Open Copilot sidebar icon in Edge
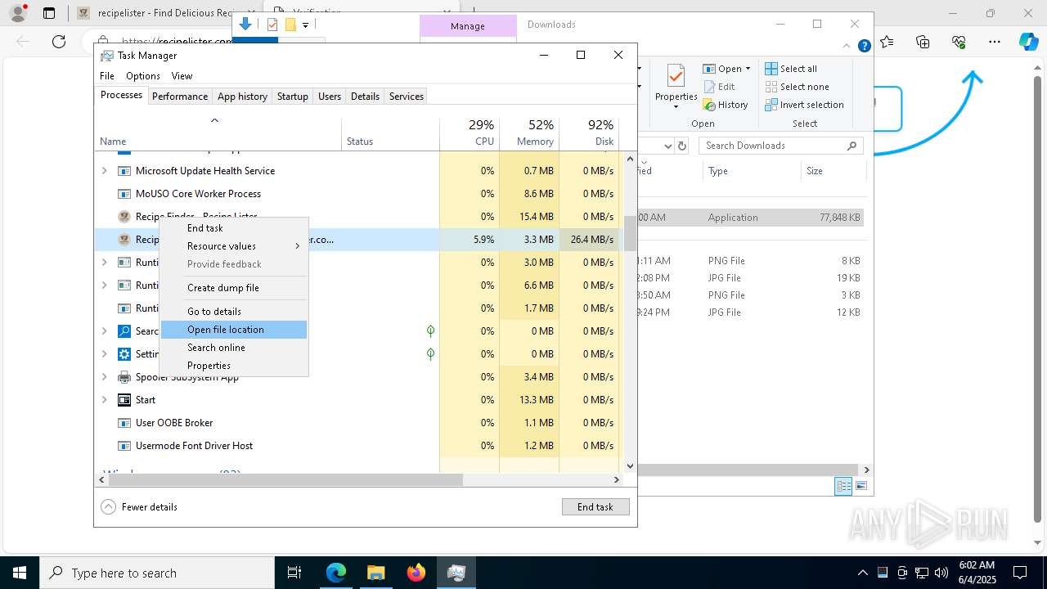 click(x=1028, y=42)
